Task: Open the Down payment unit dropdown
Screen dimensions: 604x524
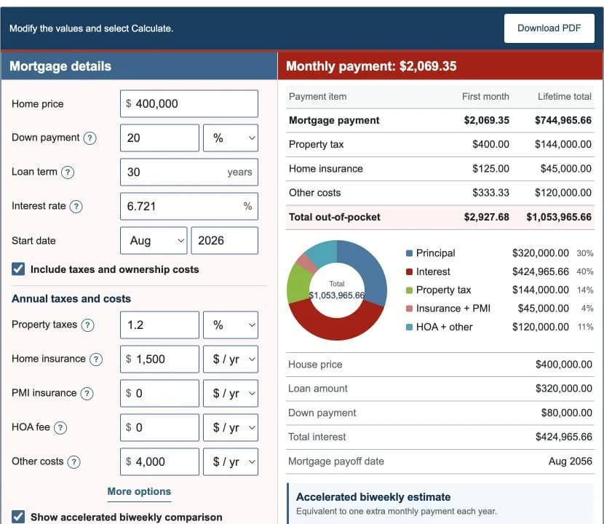Action: coord(231,138)
